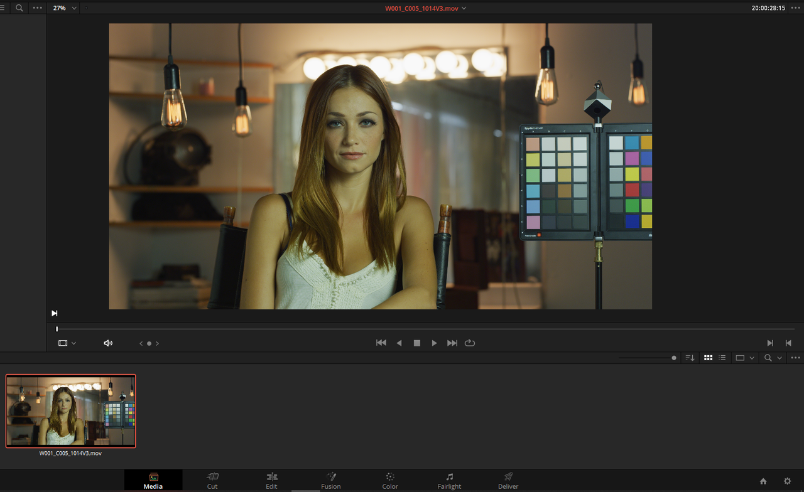
Task: Click the viewer scrubber bar playhead
Action: [57, 329]
